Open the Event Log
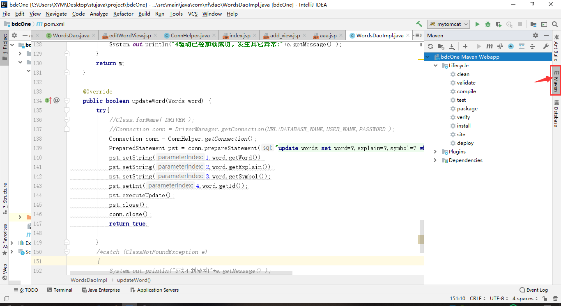The image size is (561, 306). (534, 290)
